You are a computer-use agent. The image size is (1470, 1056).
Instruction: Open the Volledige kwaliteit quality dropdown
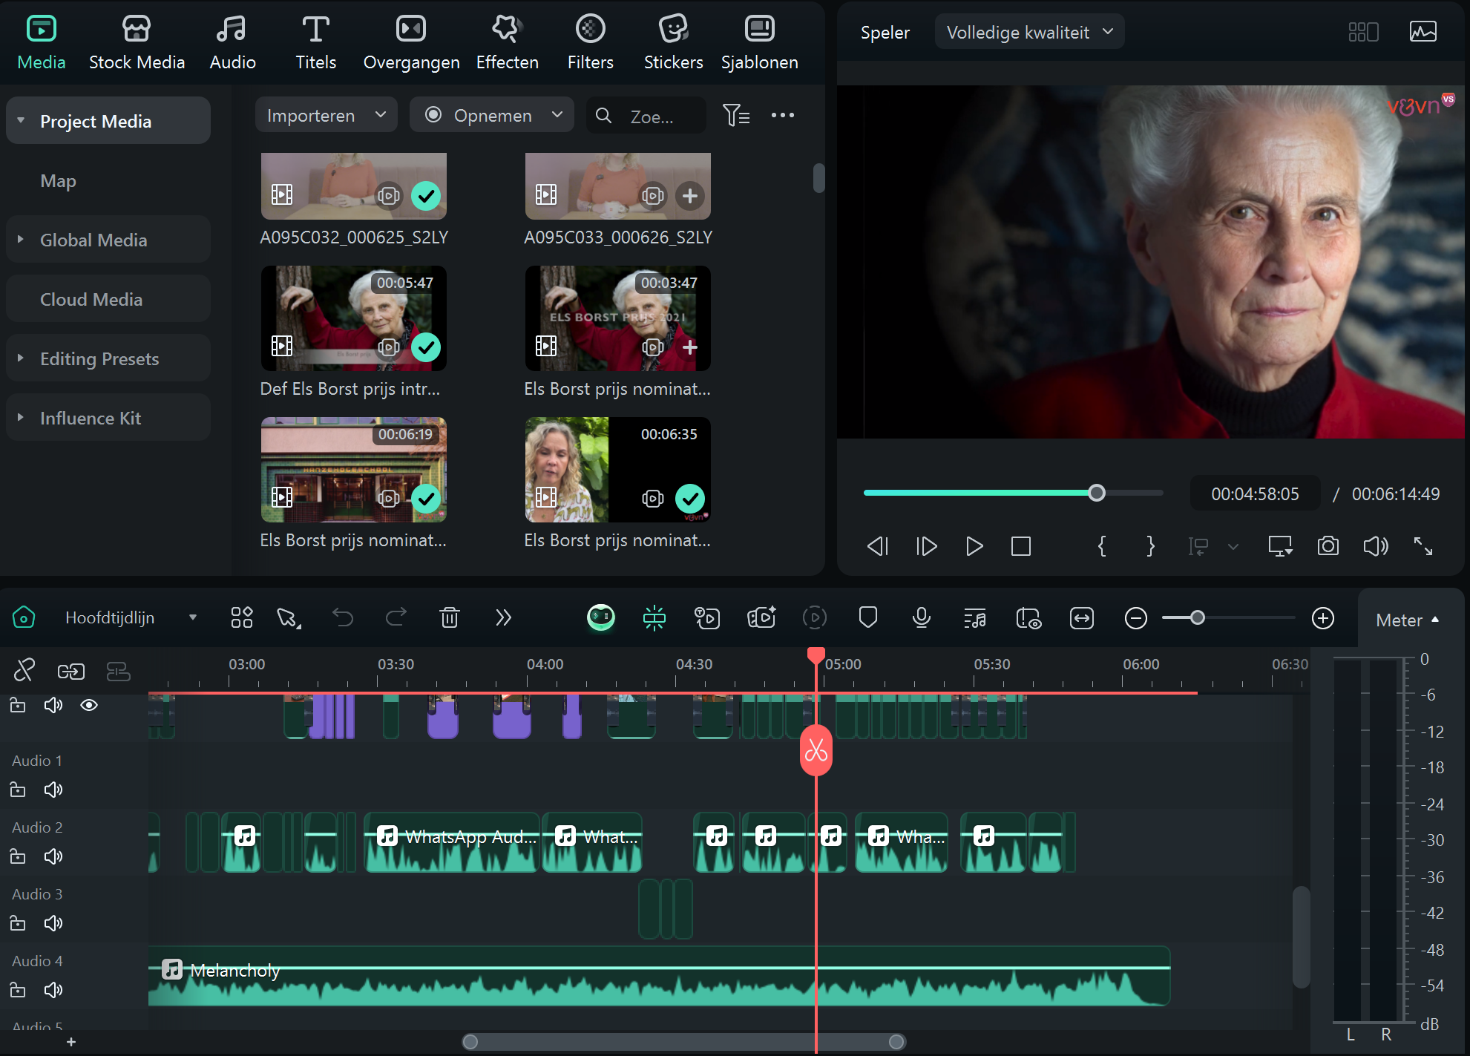1028,32
